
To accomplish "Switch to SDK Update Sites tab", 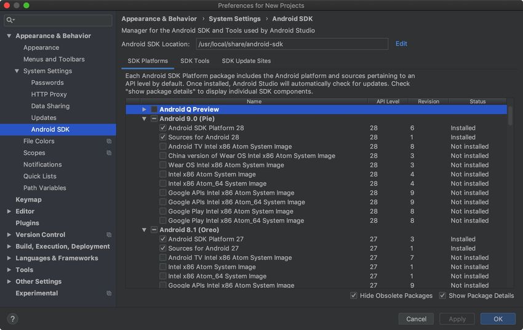I will pos(246,61).
